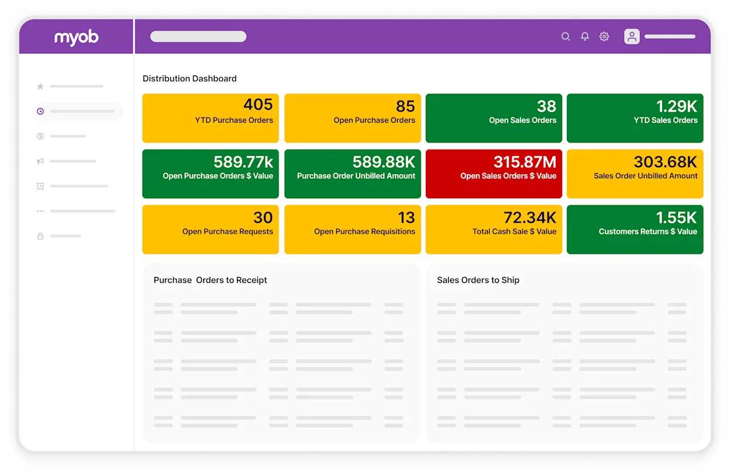The width and height of the screenshot is (730, 474).
Task: Open the top sidebar navigation entry
Action: pos(76,86)
